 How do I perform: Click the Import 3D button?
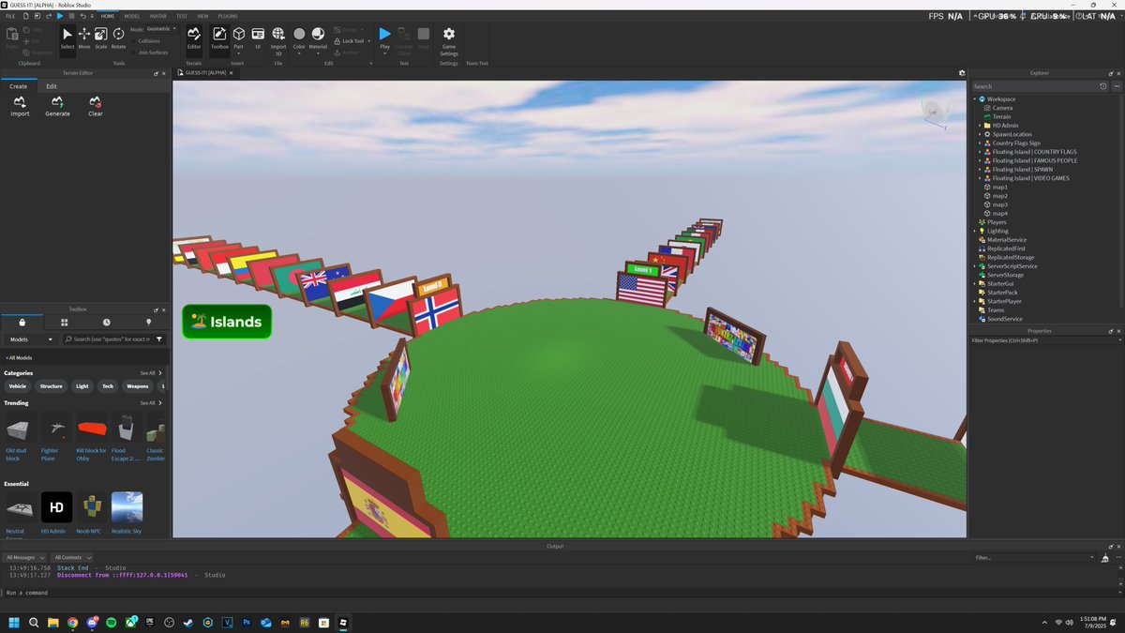(x=278, y=40)
